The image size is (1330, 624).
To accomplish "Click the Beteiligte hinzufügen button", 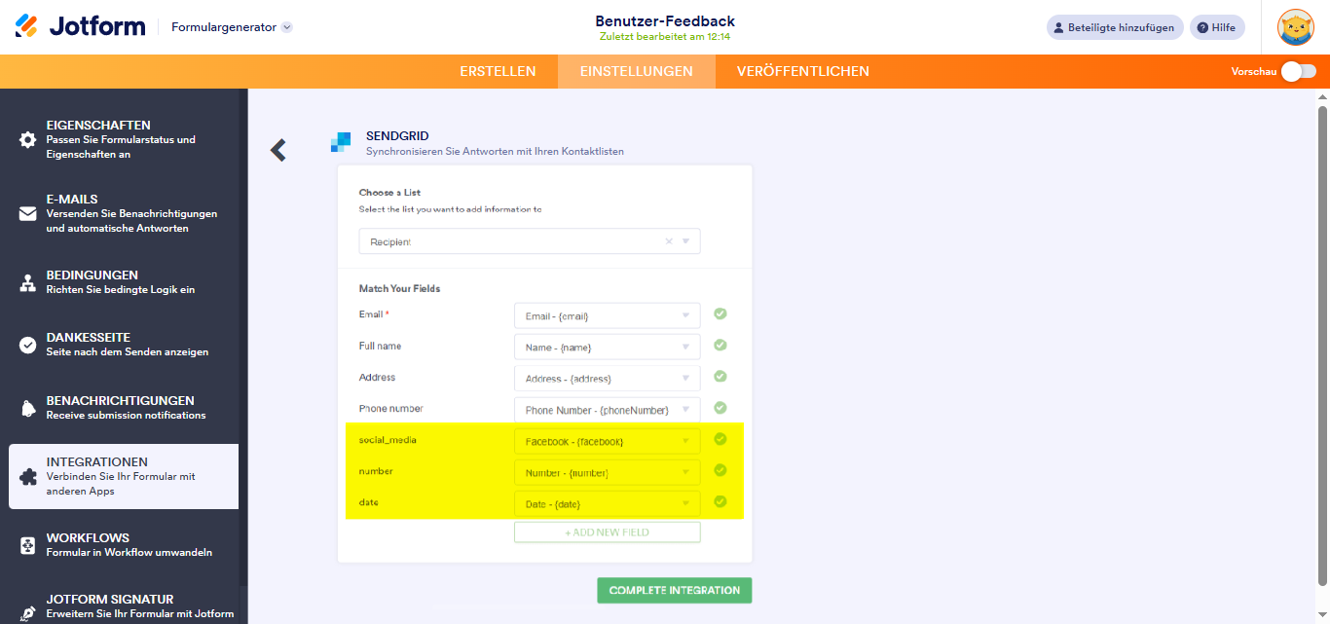I will pyautogui.click(x=1115, y=27).
